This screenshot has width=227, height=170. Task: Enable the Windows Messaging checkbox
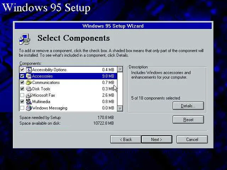(22, 108)
